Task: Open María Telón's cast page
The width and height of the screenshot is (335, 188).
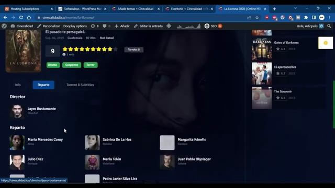Action: point(111,159)
